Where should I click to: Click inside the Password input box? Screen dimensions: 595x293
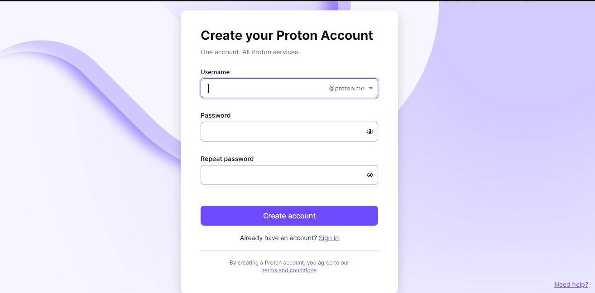[x=282, y=132]
